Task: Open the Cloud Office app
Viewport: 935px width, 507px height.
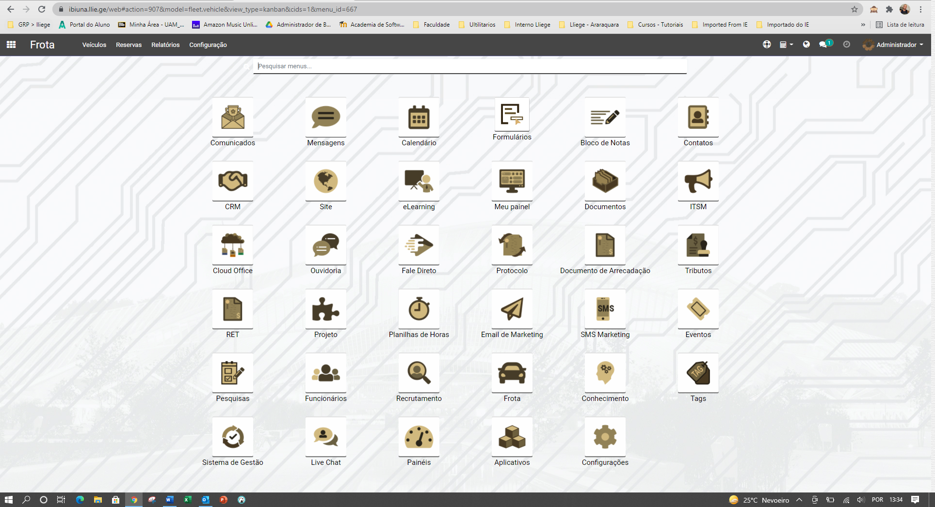Action: click(232, 246)
